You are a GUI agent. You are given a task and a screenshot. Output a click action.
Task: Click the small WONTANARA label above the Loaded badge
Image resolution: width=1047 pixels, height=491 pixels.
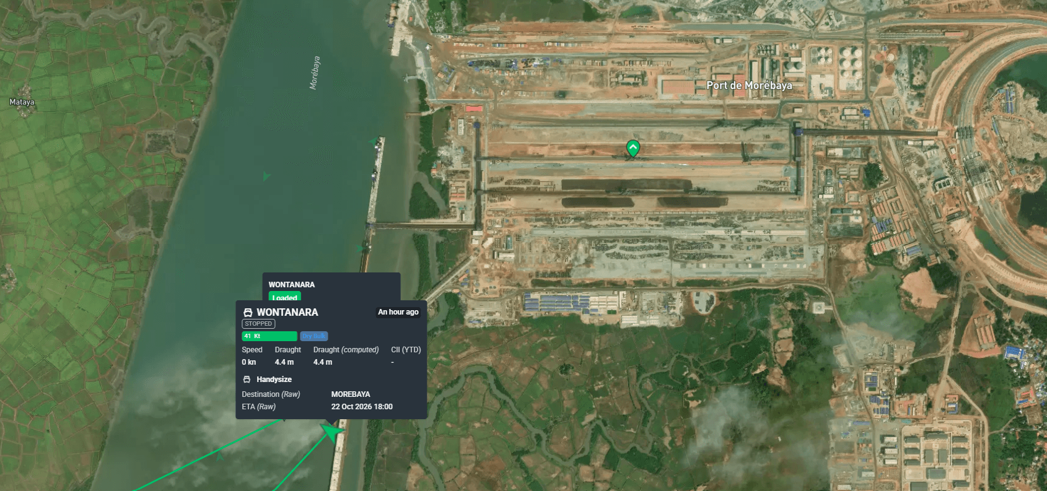pyautogui.click(x=292, y=285)
